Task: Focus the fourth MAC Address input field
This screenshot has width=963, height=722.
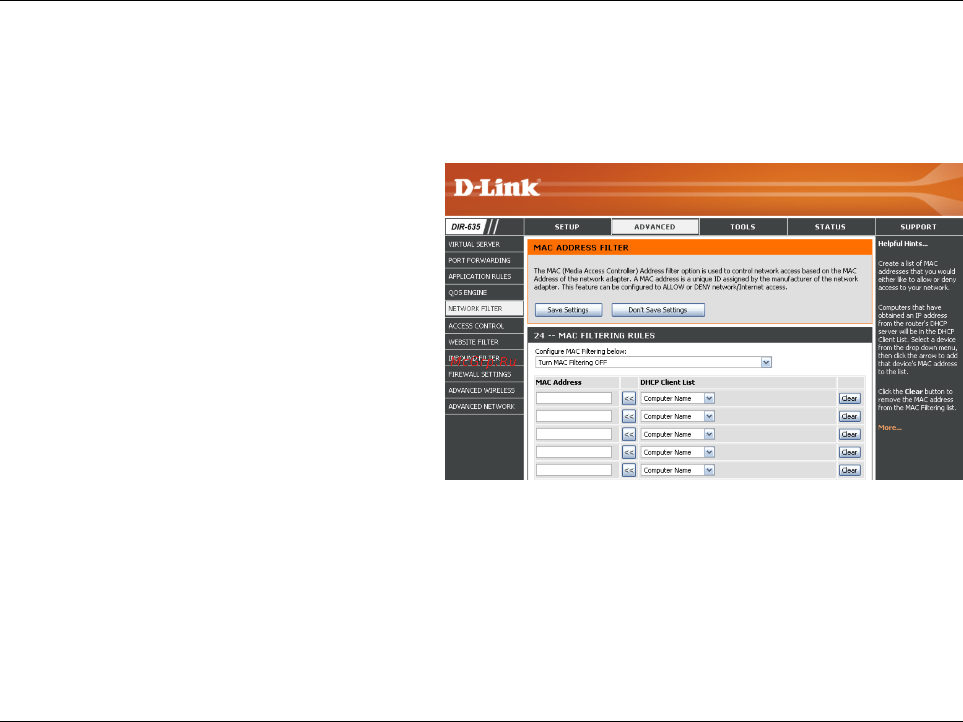Action: [573, 453]
